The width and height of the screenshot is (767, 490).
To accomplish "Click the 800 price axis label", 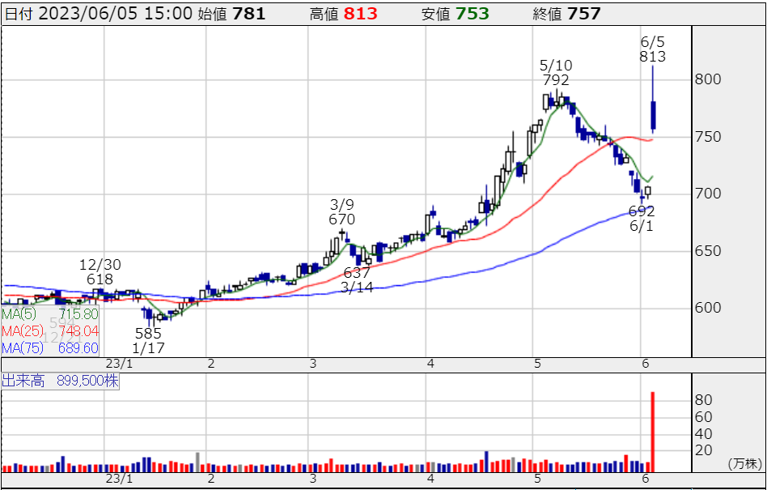I will coord(708,80).
